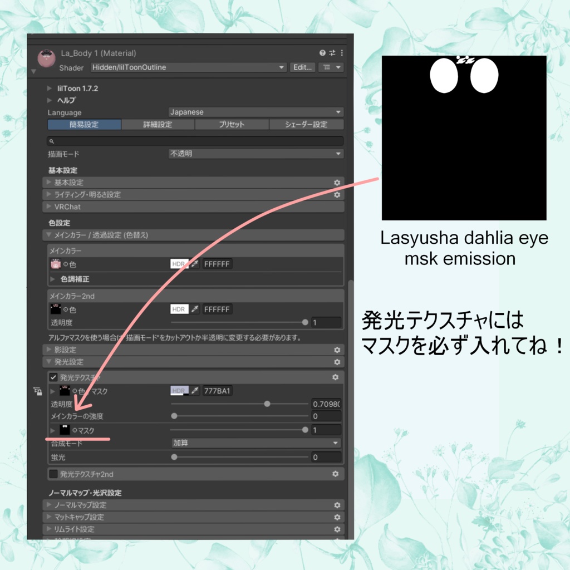Switch to the プリセット tab
Image resolution: width=570 pixels, height=570 pixels.
[232, 124]
